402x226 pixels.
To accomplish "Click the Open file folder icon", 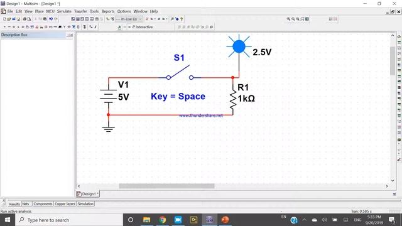I will click(x=9, y=19).
